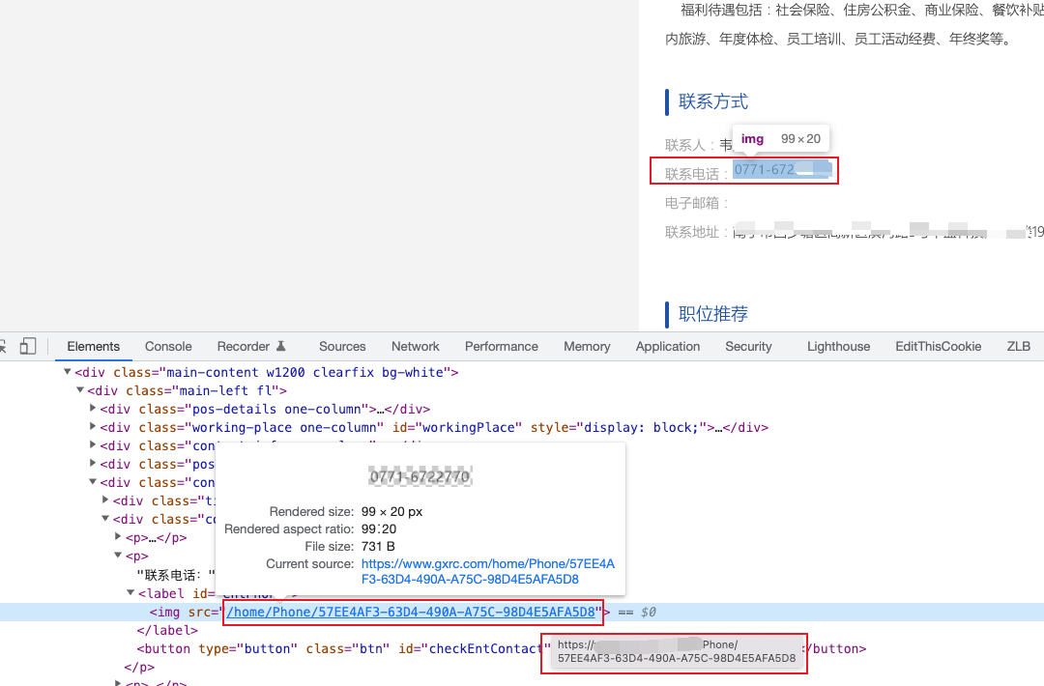
Task: Open the Security tab
Action: pos(748,347)
